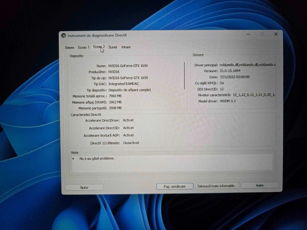307x230 pixels.
Task: Click the Driver principal nvldumdx.dll value
Action: pyautogui.click(x=247, y=65)
